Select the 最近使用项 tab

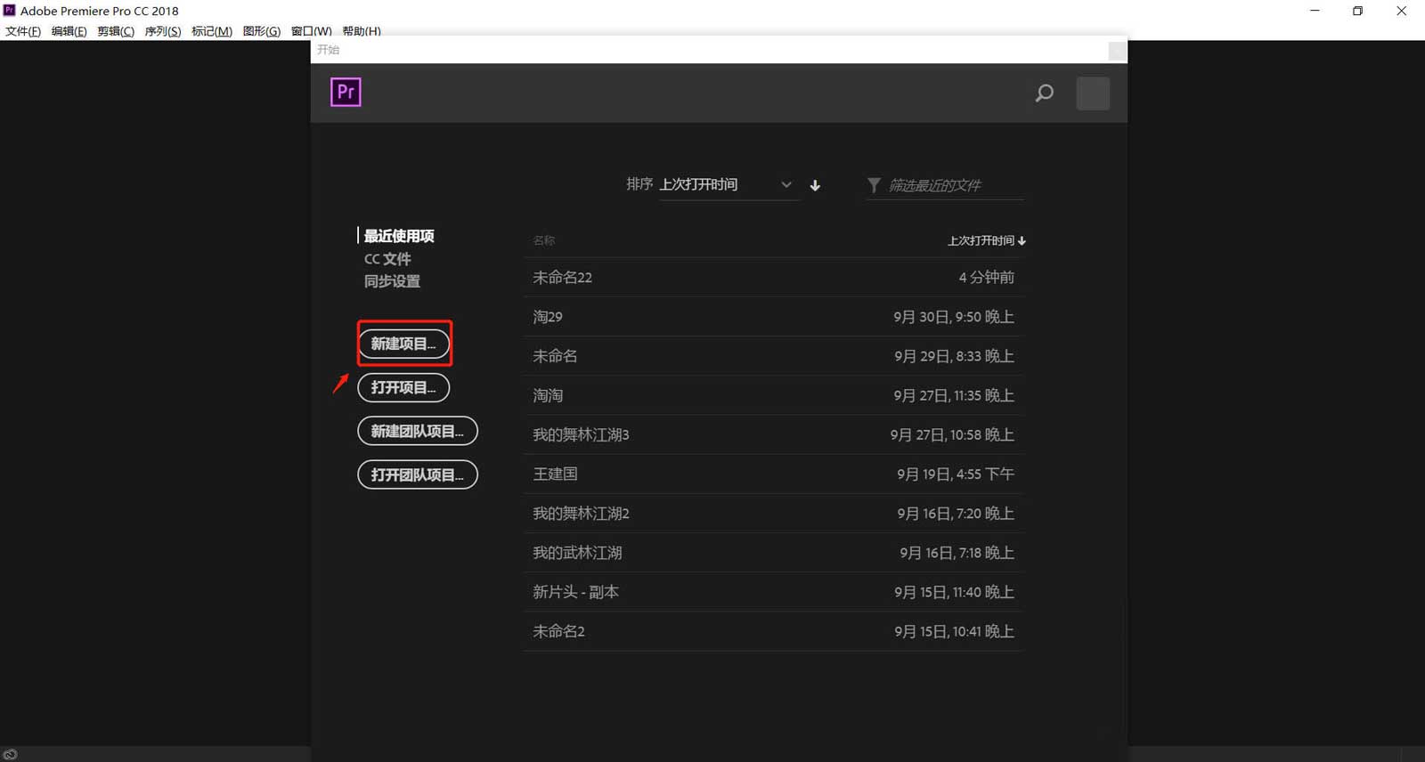click(399, 236)
